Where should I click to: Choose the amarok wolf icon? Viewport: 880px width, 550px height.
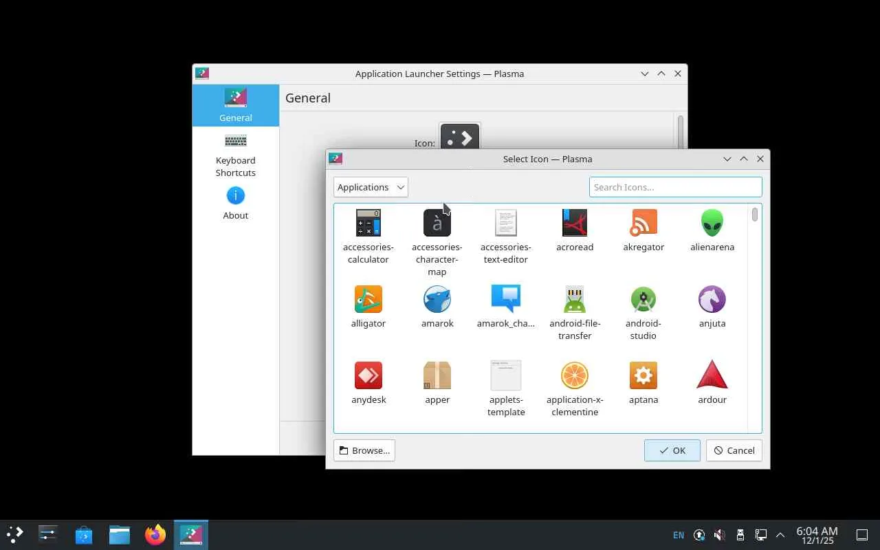pyautogui.click(x=437, y=299)
